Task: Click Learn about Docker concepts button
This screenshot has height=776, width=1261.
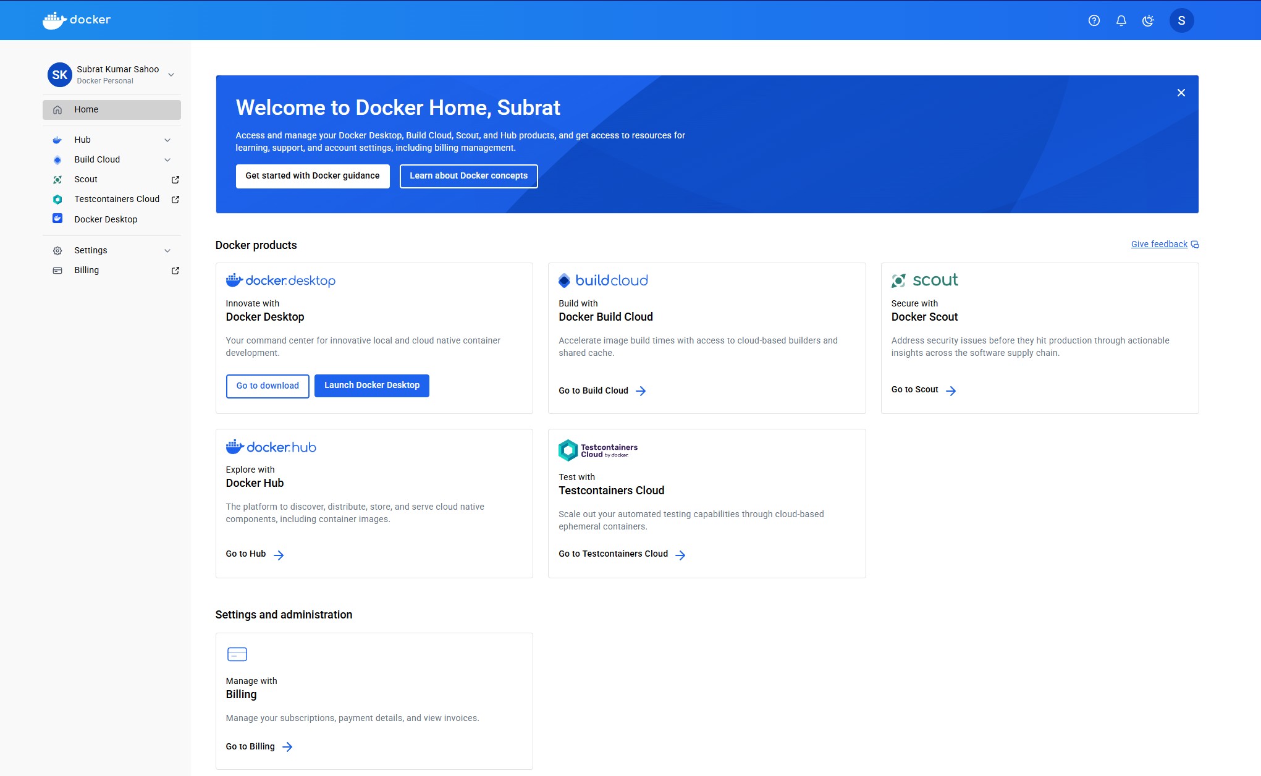Action: (x=468, y=176)
